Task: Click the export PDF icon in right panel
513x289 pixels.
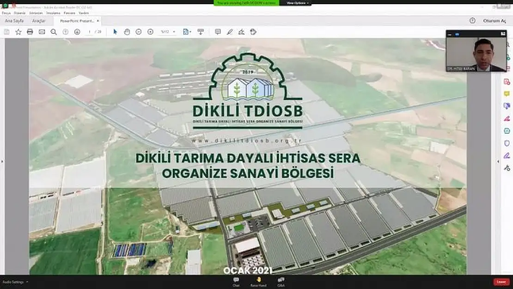Action: tap(507, 82)
